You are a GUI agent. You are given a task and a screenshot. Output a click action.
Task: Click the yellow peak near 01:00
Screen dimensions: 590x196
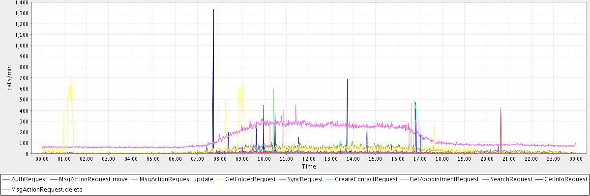click(x=71, y=78)
